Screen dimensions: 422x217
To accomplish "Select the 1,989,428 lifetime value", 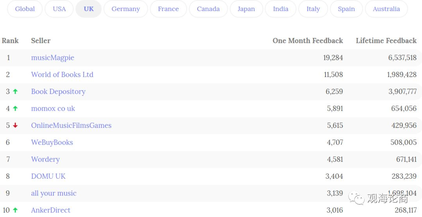I will pos(402,75).
